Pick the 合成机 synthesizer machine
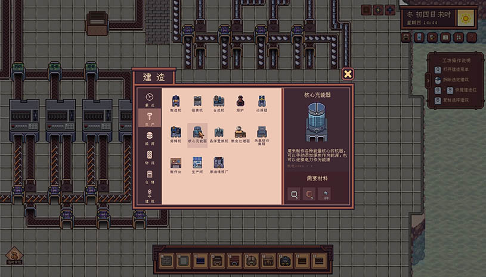This screenshot has width=486, height=277. tap(218, 101)
